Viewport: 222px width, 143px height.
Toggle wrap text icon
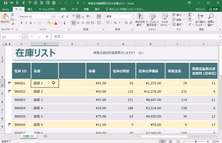99,16
